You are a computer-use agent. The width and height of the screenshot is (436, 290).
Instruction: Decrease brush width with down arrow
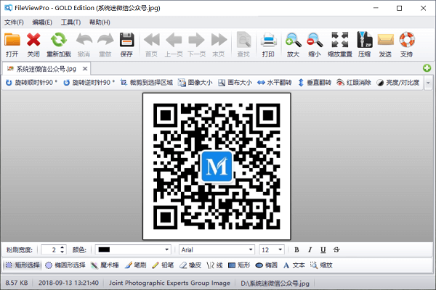click(62, 252)
